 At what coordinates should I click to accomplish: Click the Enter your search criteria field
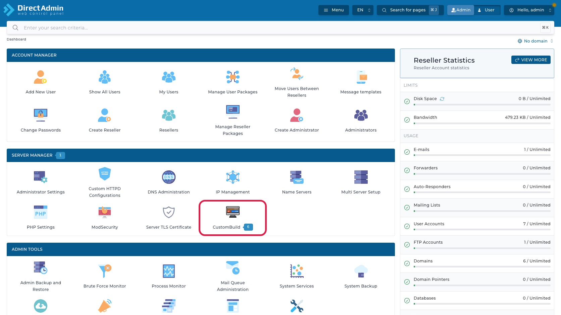tap(280, 28)
